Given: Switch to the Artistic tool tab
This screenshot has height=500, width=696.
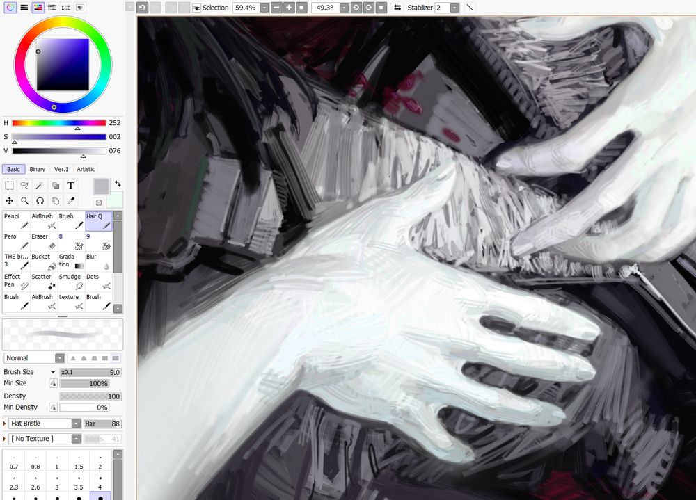Looking at the screenshot, I should [86, 169].
